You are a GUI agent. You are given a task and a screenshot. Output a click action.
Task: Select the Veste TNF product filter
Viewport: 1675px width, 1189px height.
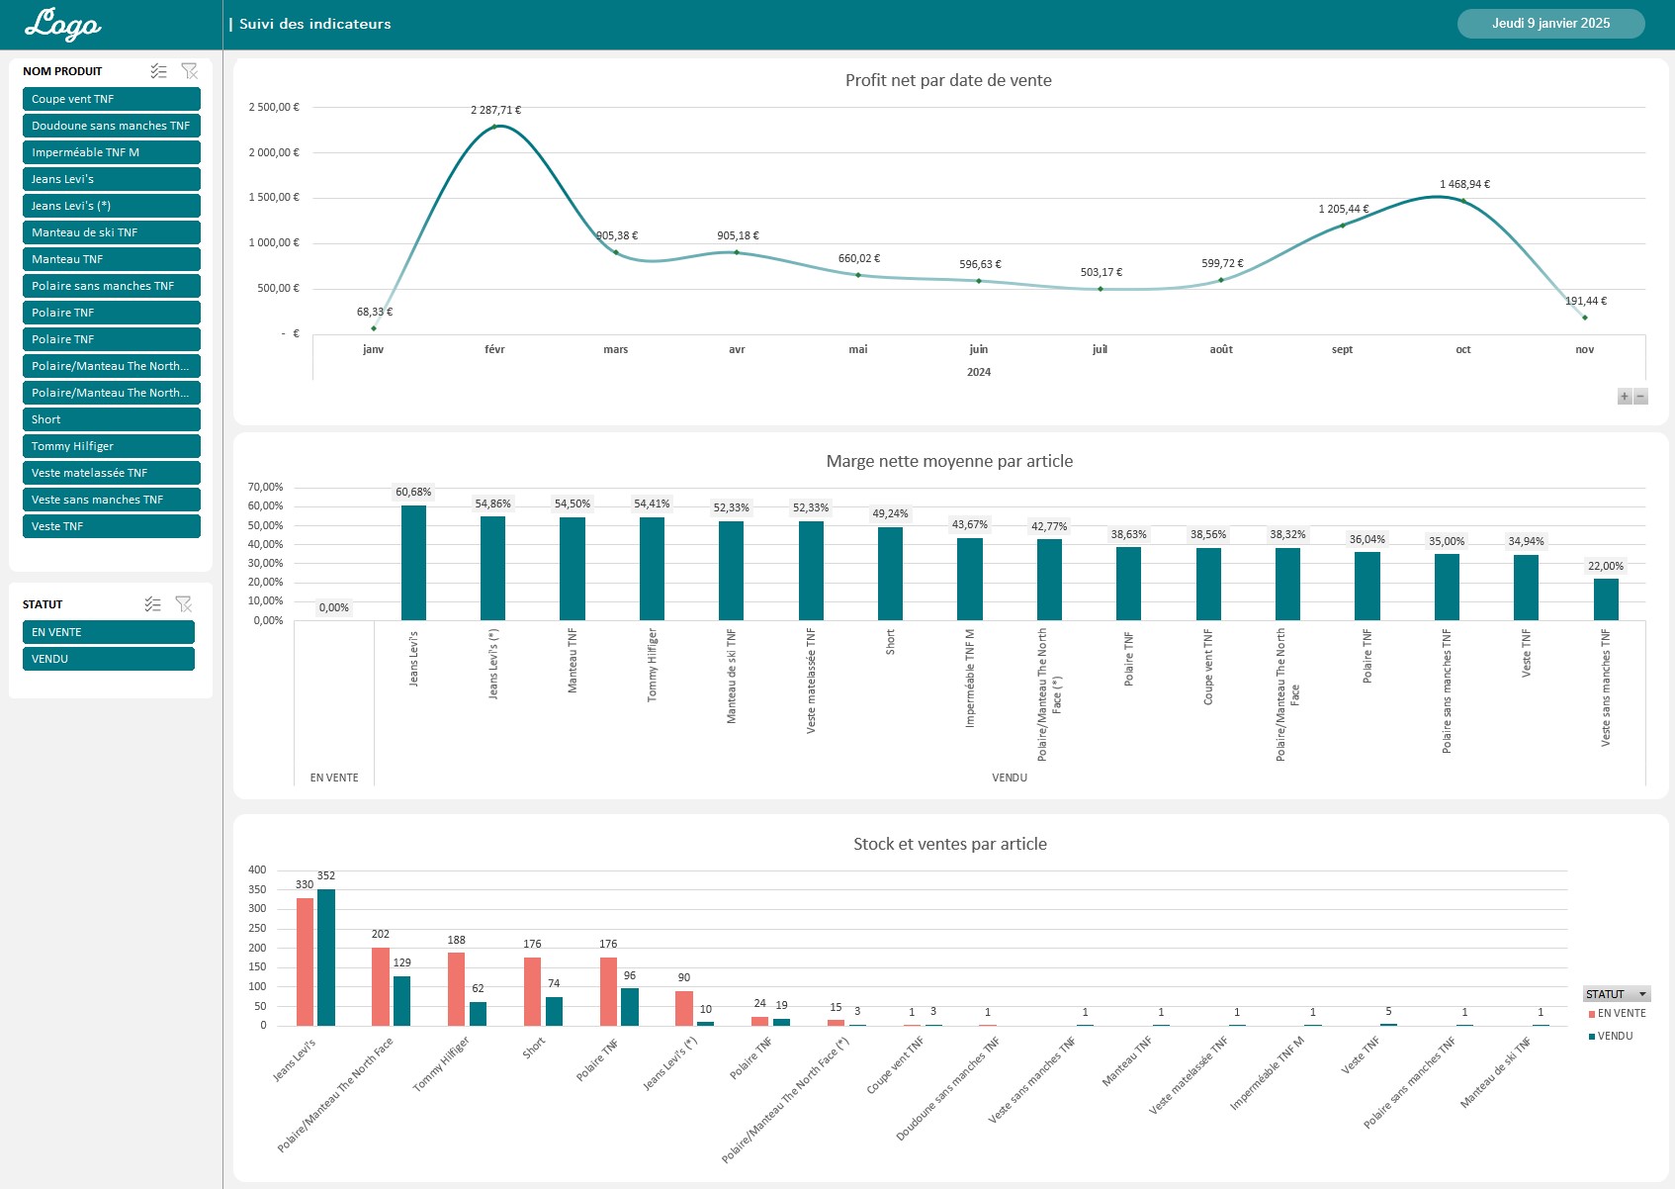111,525
